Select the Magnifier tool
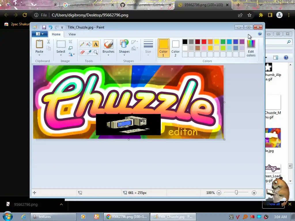Viewport: 295px width, 221px height. pos(96,52)
